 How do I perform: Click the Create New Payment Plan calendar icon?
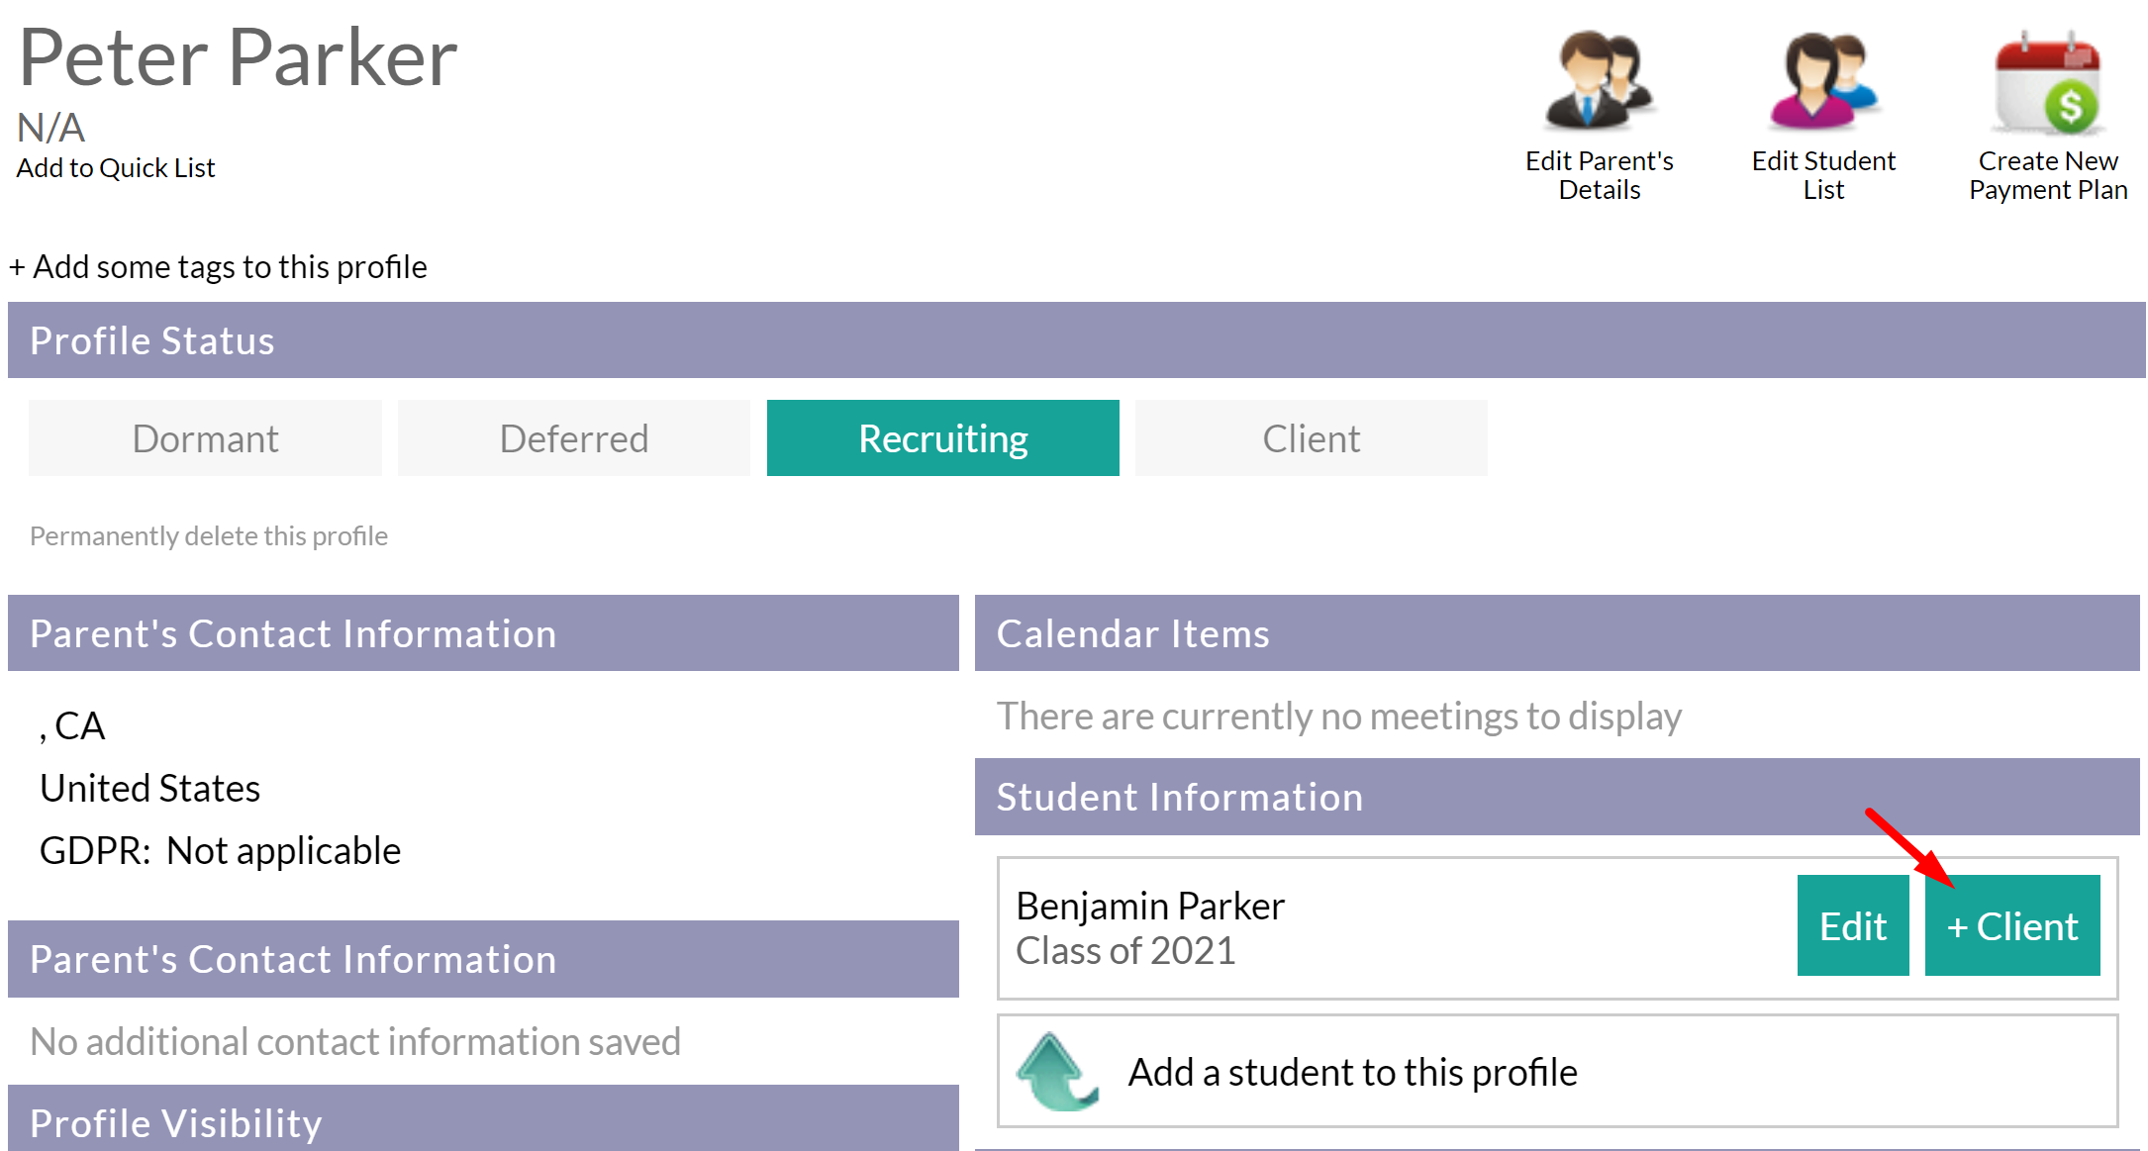2047,83
